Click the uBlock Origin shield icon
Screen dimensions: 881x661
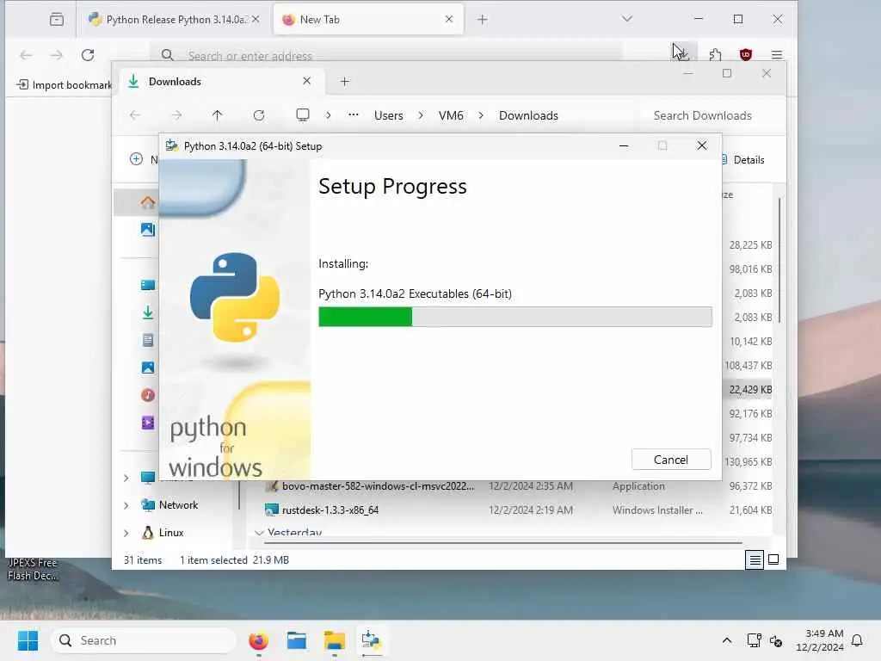746,54
